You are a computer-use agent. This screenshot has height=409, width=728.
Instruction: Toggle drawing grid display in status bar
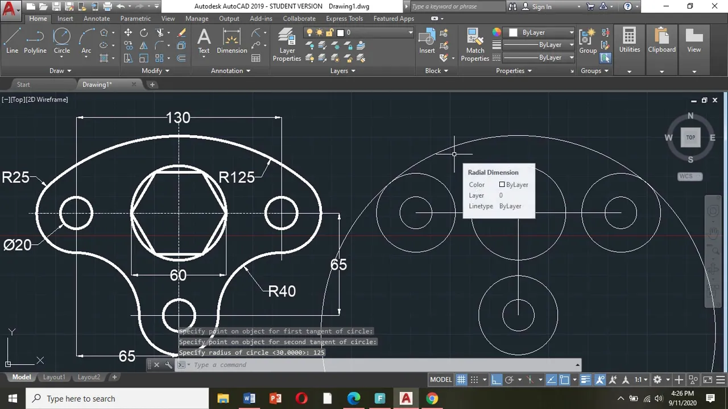point(461,379)
